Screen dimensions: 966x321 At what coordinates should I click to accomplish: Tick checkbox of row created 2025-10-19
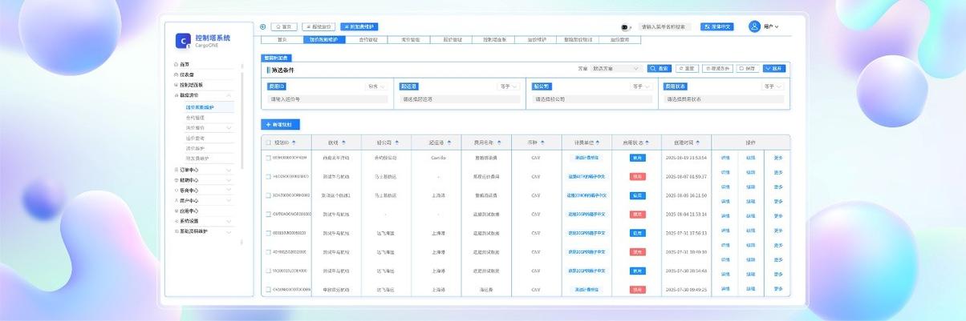[269, 158]
